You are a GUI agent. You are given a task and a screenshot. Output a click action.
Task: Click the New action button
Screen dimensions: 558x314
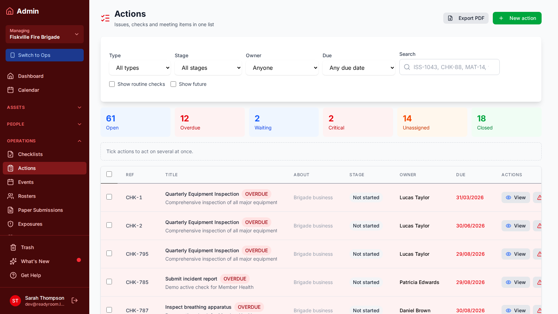(517, 18)
